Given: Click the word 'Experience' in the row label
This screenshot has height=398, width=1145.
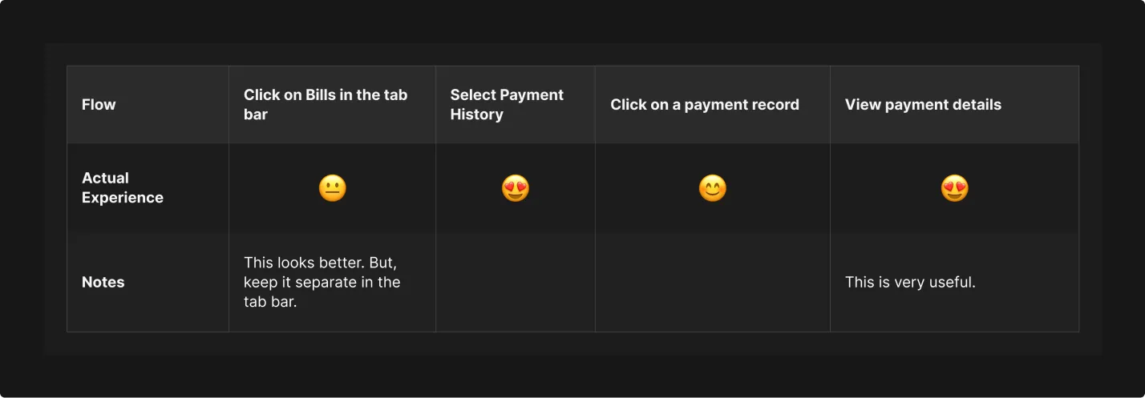Looking at the screenshot, I should click(122, 198).
